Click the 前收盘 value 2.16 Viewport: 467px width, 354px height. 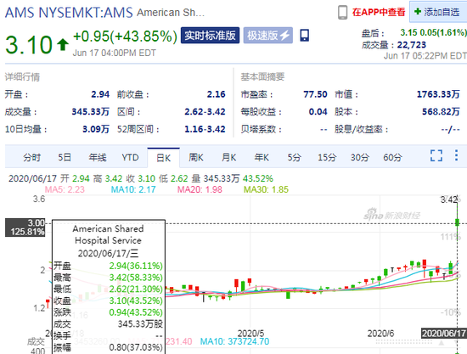pos(217,94)
